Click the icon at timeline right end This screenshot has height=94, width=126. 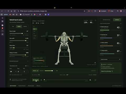[x=95, y=80]
